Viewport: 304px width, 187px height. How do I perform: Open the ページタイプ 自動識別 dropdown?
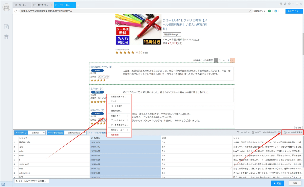point(36,132)
